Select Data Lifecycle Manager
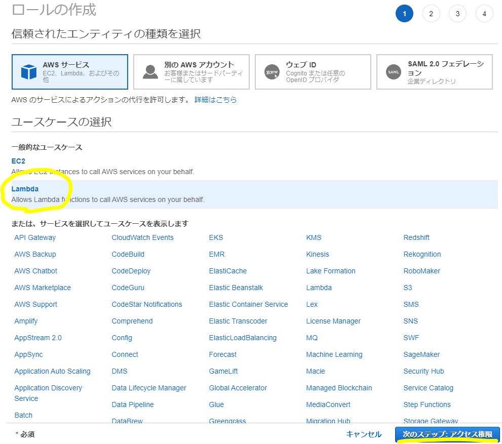Screen dimensions: 502x444 149,388
